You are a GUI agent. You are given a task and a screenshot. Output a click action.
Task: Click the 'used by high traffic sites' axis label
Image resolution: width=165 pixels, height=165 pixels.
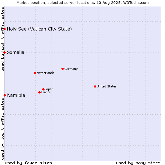[2, 39]
